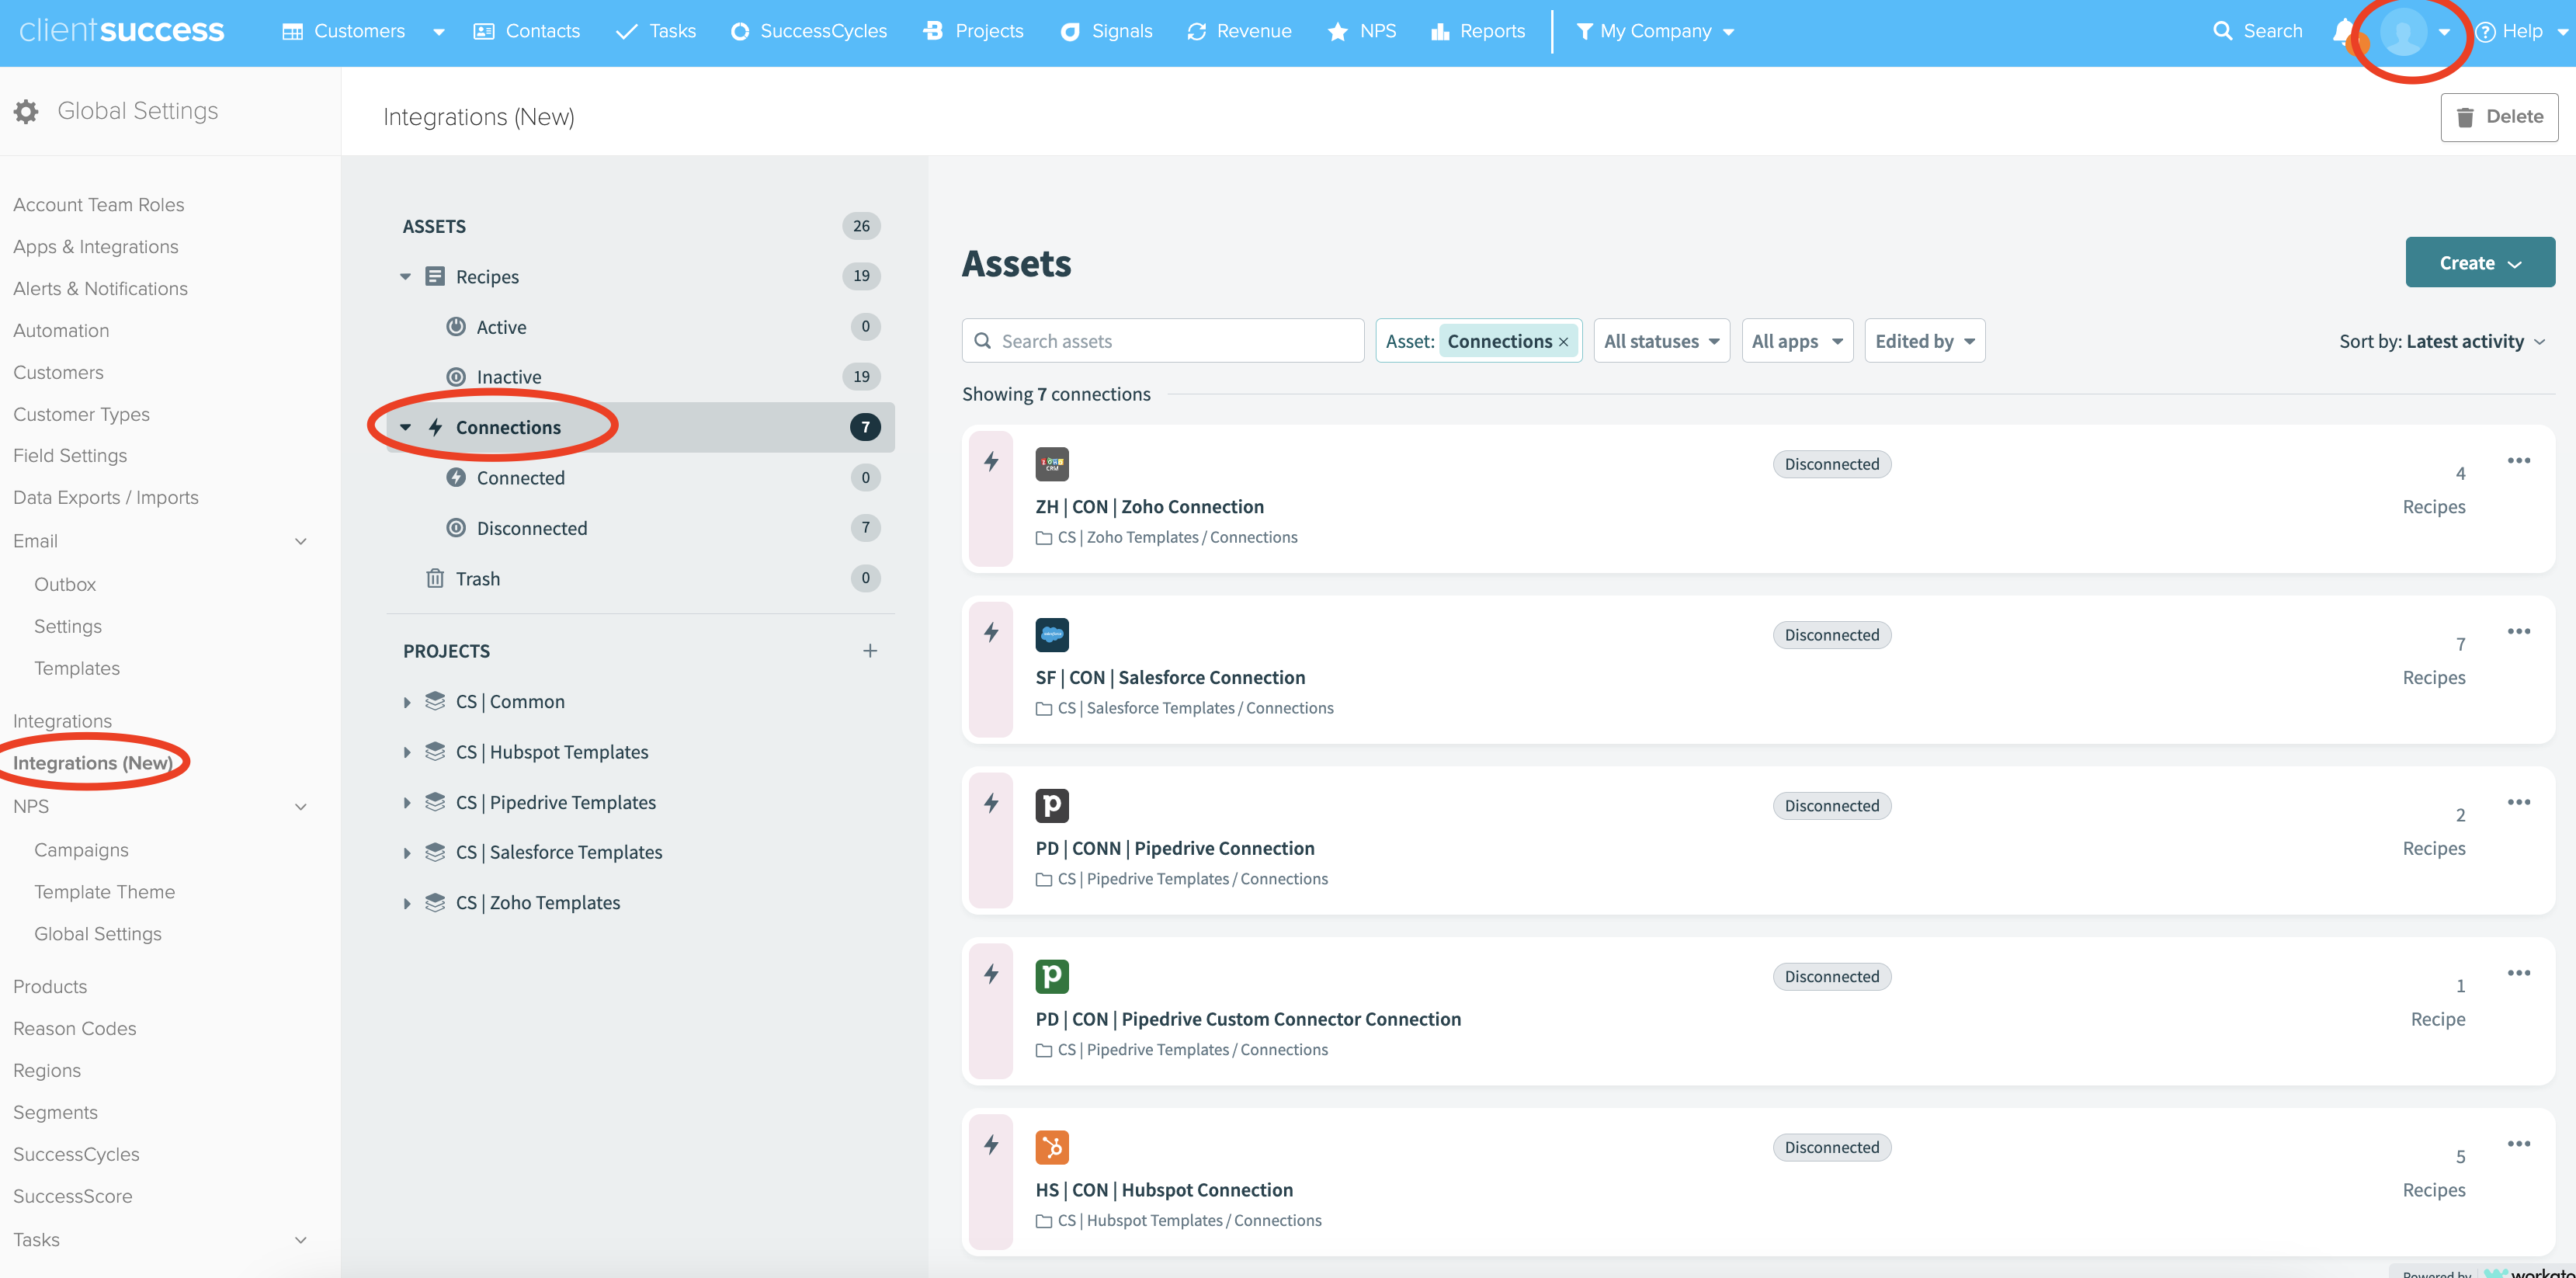Collapse the Email settings section
The image size is (2576, 1278).
300,541
